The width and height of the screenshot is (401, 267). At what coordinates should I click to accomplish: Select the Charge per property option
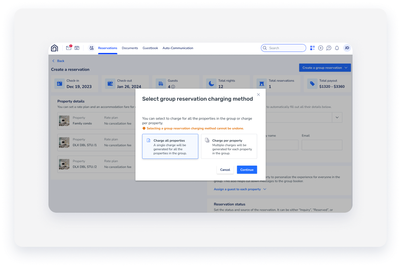[229, 146]
